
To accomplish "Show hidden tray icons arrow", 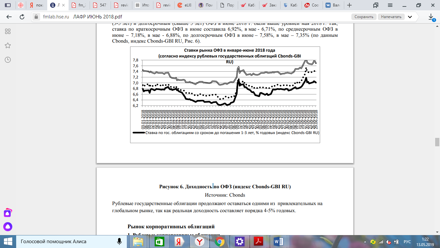I will [x=366, y=242].
